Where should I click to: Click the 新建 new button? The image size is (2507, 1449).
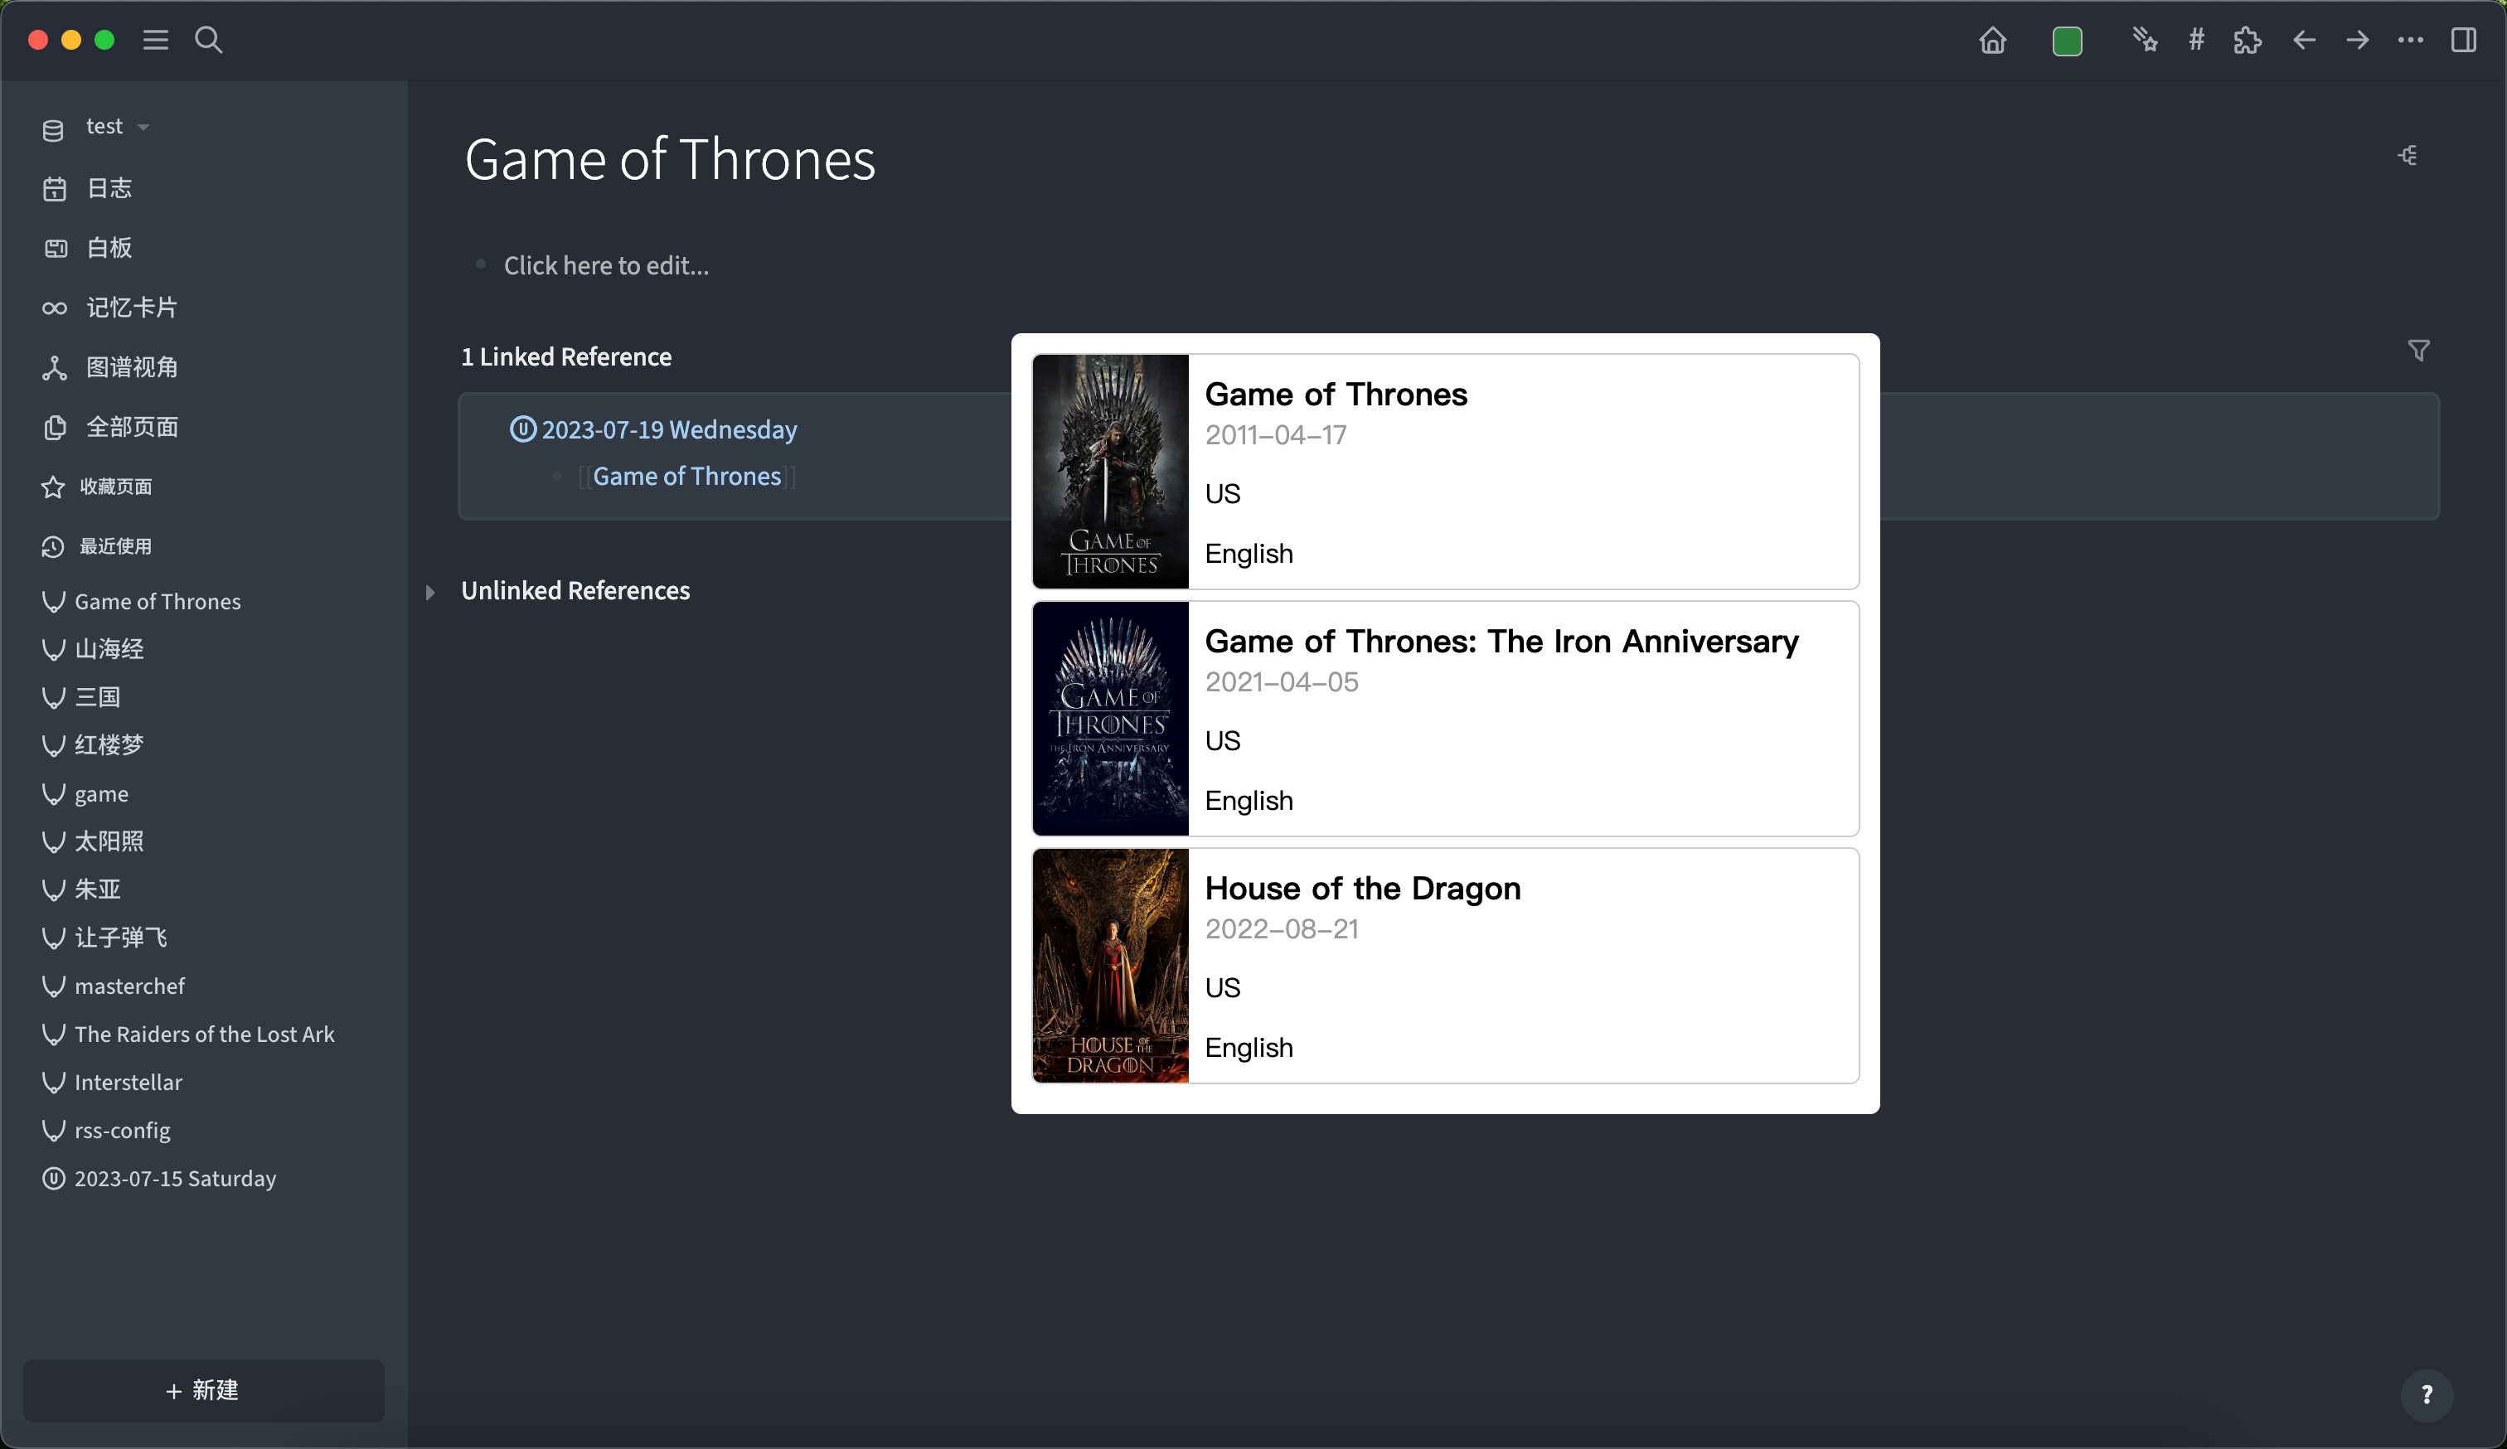pyautogui.click(x=203, y=1389)
